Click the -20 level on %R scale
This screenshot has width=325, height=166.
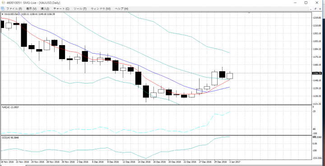(314, 111)
